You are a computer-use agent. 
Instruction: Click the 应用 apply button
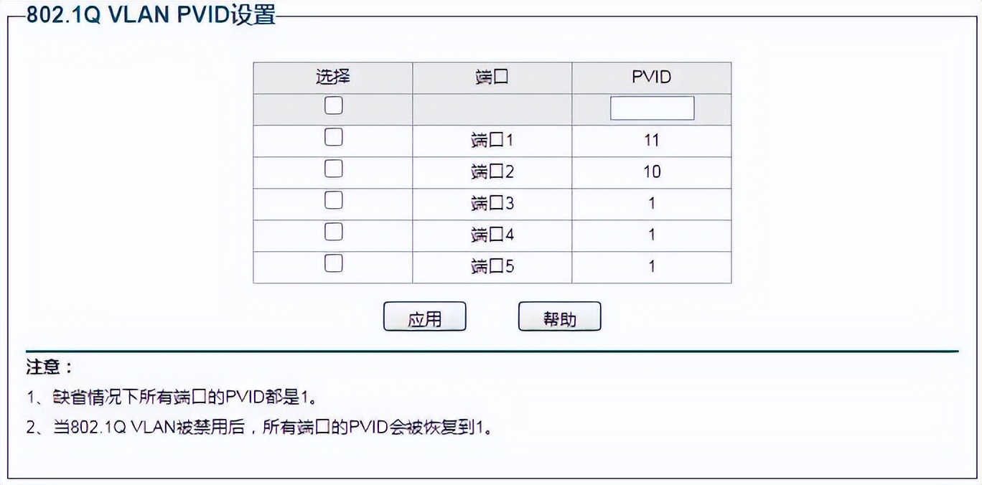click(425, 316)
